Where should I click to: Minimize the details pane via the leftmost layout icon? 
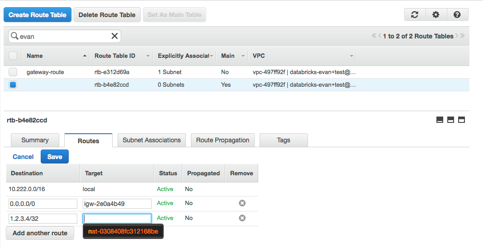(440, 120)
